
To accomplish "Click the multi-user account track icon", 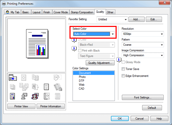I will 35,96.
